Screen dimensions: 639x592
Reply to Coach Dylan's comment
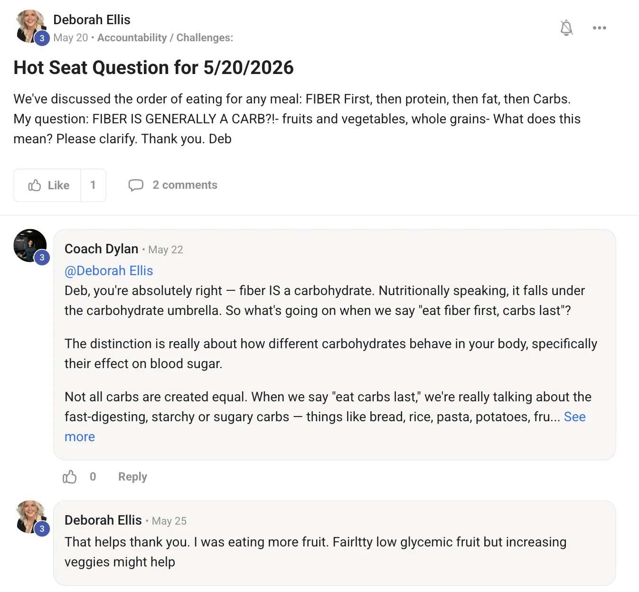click(132, 477)
